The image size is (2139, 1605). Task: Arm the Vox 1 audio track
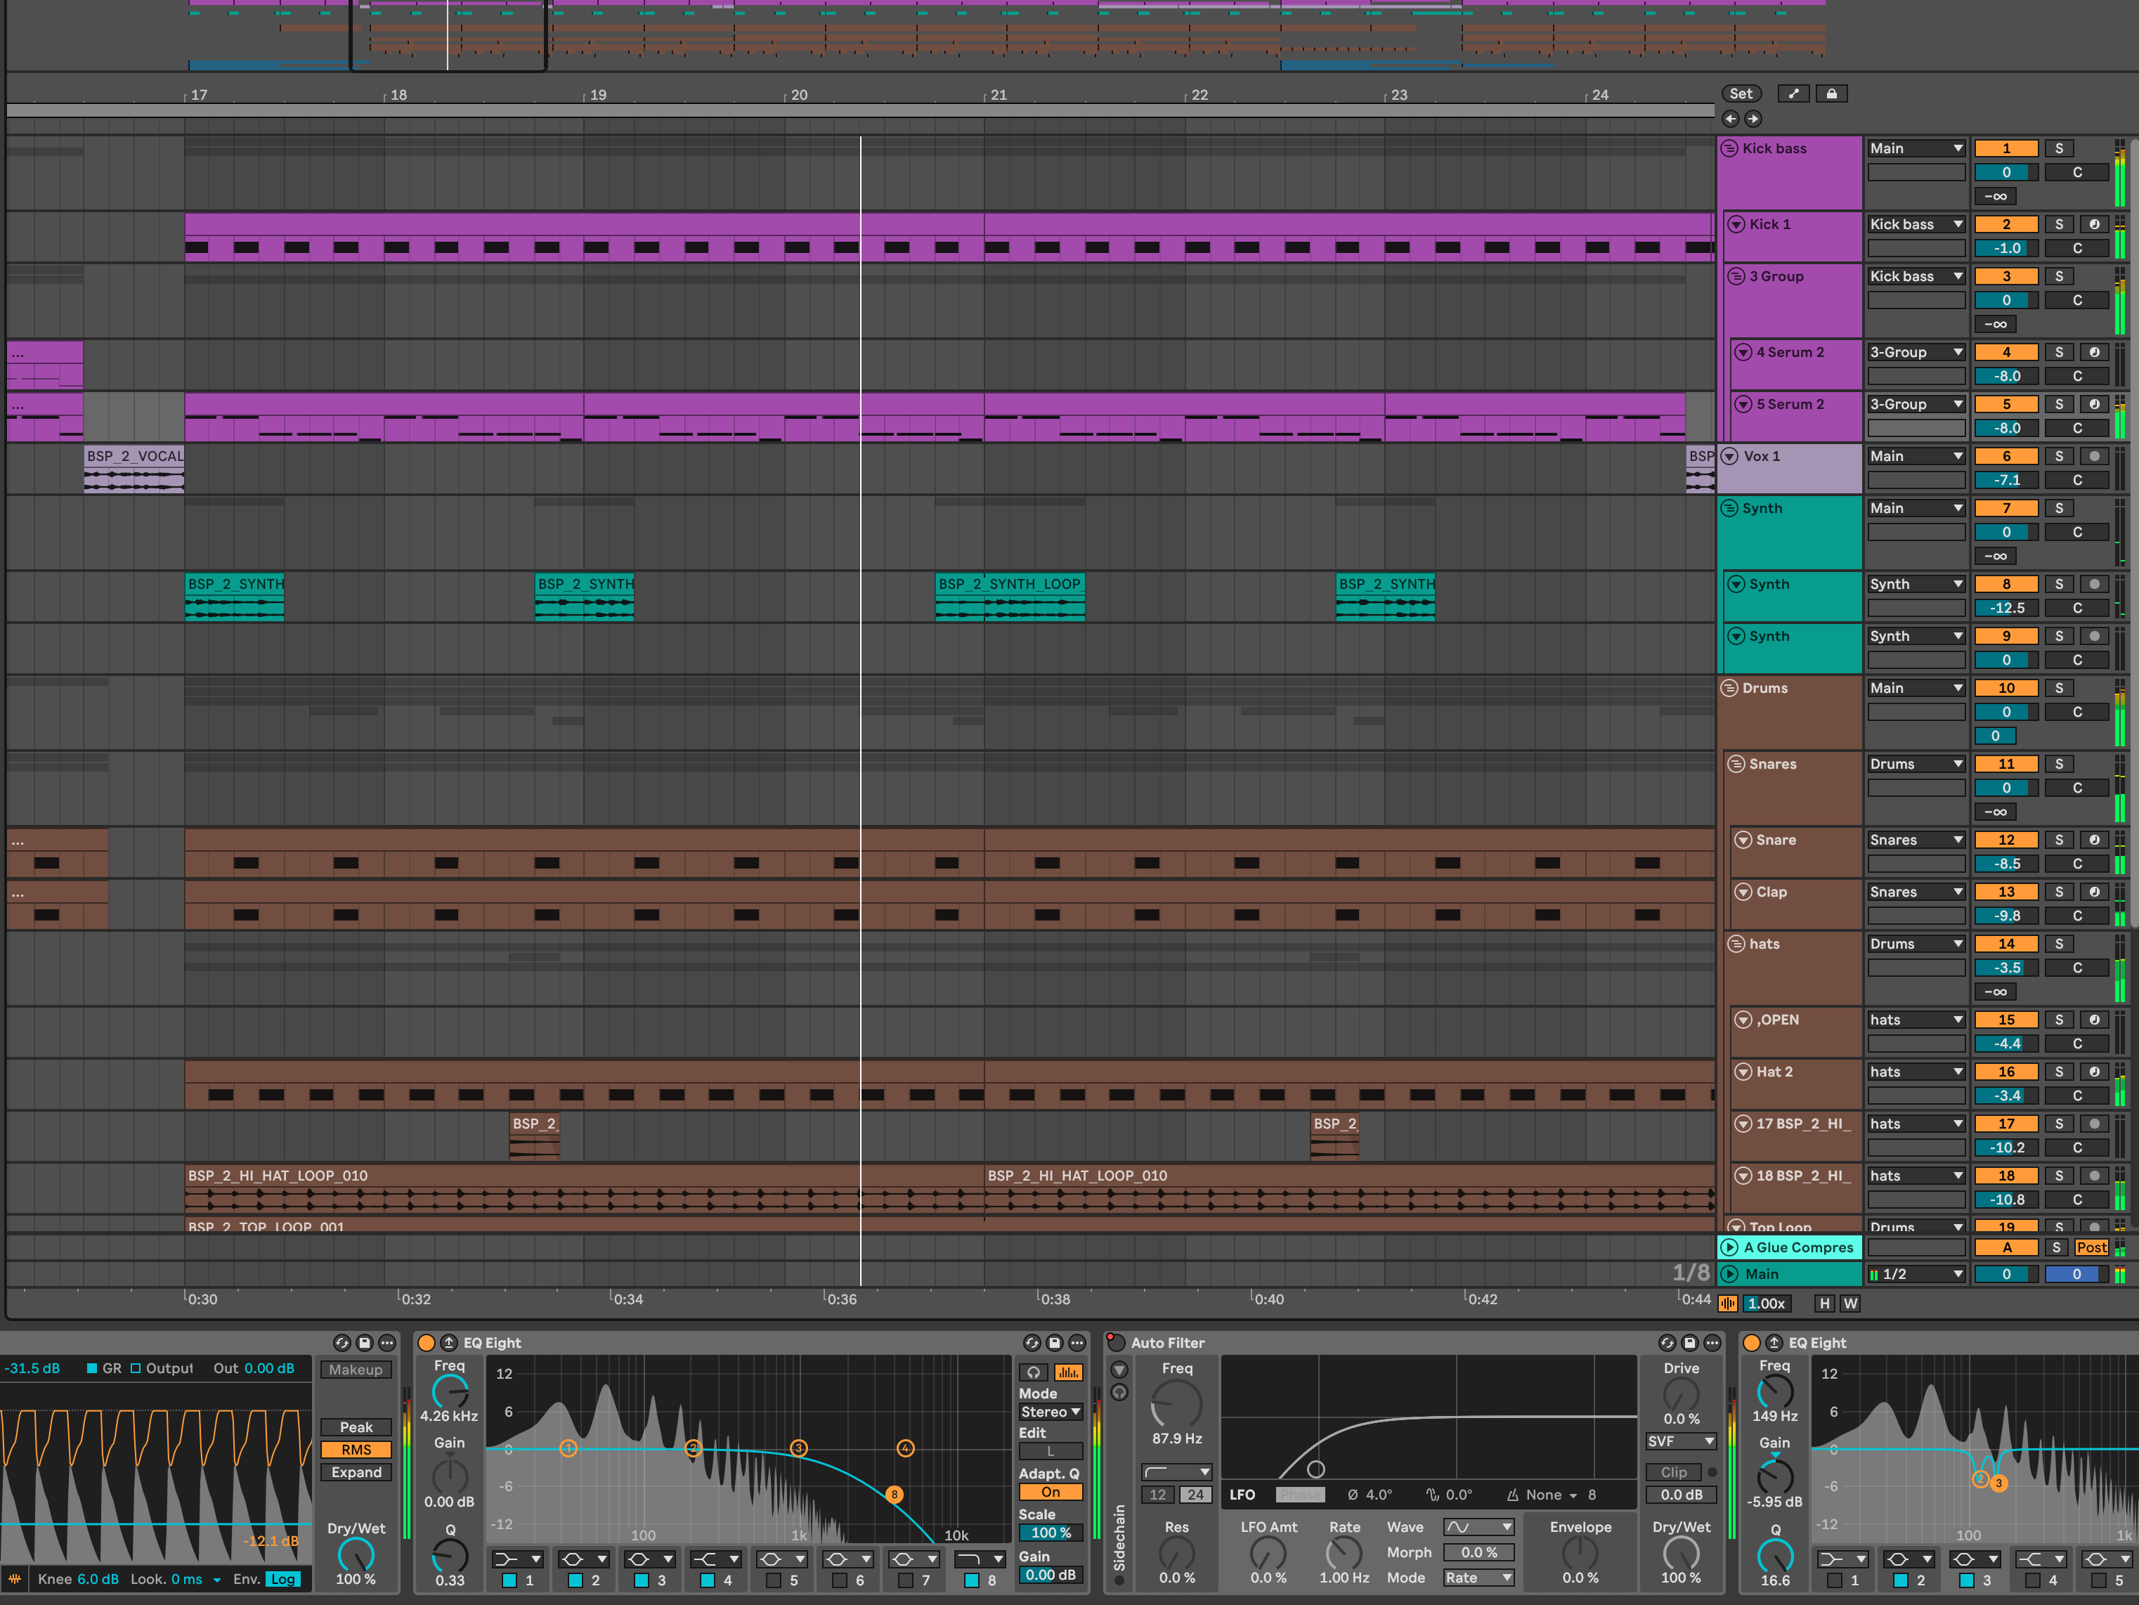pos(2095,456)
